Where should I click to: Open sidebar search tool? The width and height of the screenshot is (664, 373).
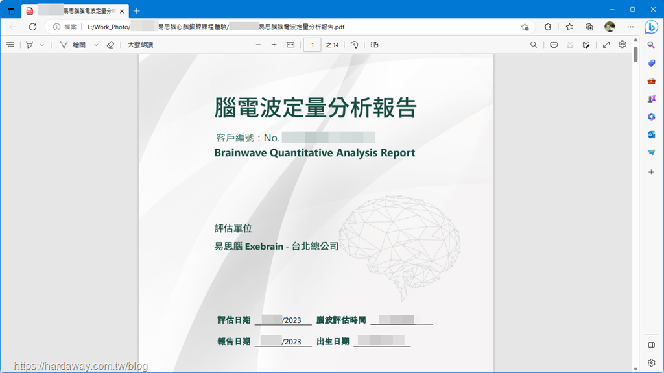[651, 45]
